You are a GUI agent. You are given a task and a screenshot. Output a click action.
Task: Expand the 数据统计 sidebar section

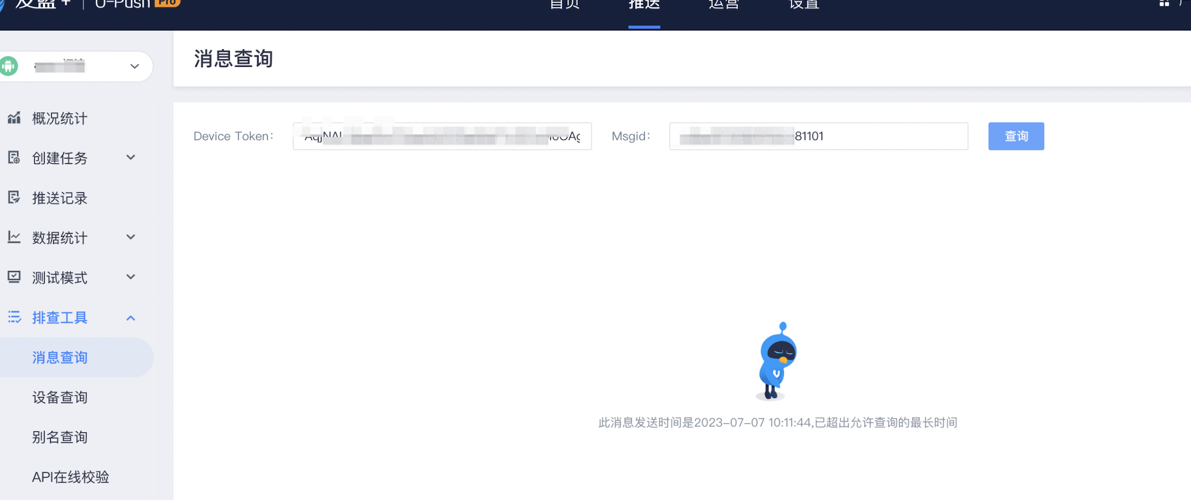[130, 237]
